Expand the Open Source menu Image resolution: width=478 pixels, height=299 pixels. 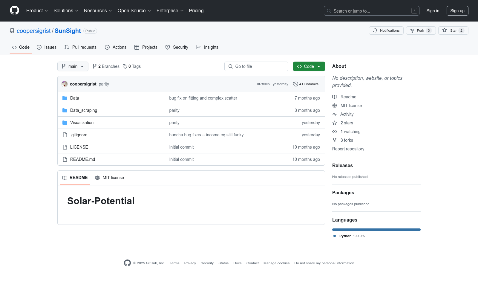tap(134, 11)
